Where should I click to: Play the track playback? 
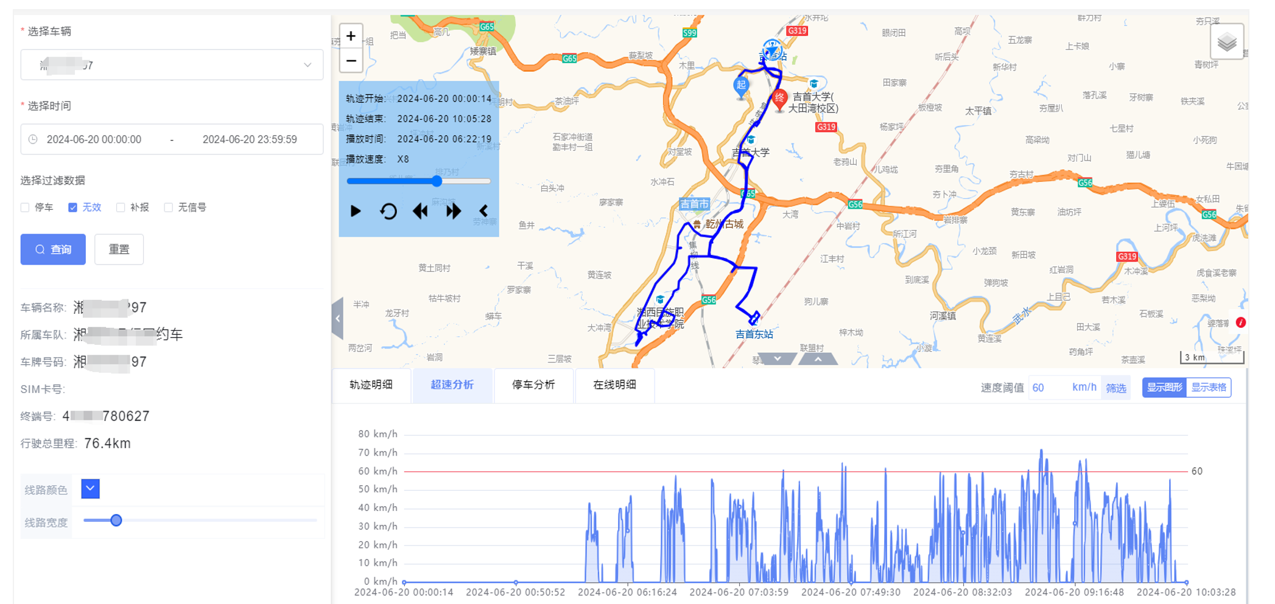tap(356, 211)
